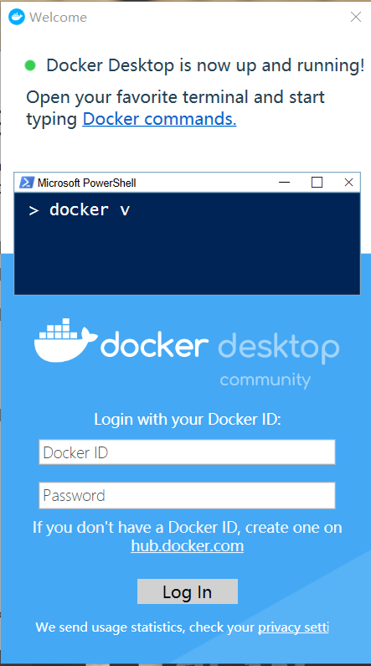This screenshot has width=371, height=666.
Task: Open the hub.docker.com link
Action: click(188, 546)
